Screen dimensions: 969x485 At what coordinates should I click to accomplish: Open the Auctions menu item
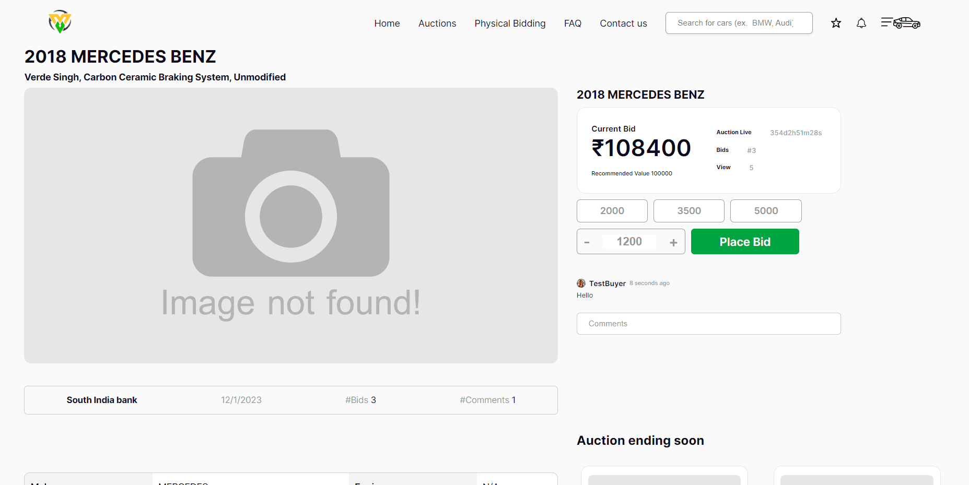click(x=437, y=23)
